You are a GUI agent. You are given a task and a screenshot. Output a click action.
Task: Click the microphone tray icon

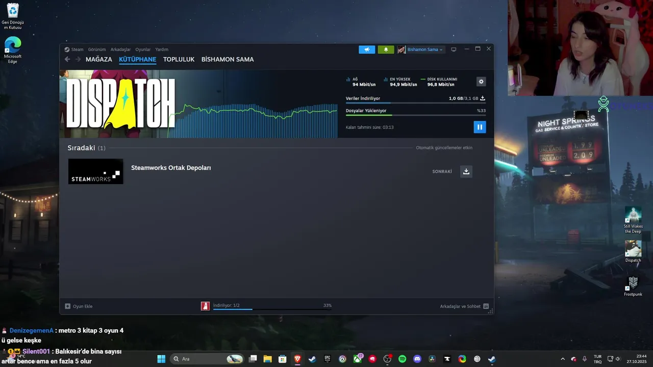click(x=585, y=359)
